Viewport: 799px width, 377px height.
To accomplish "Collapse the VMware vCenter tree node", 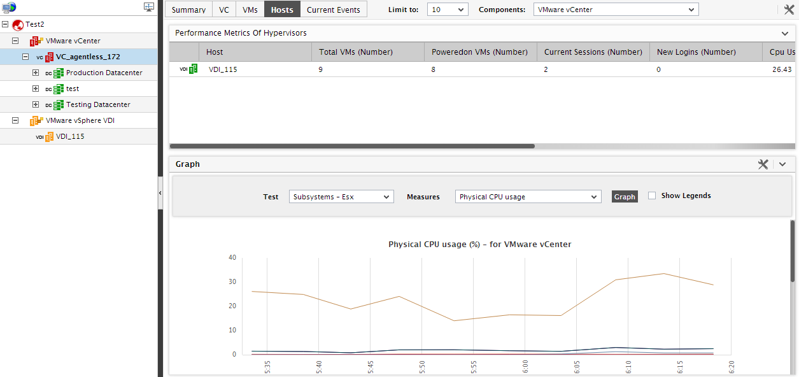I will tap(16, 41).
